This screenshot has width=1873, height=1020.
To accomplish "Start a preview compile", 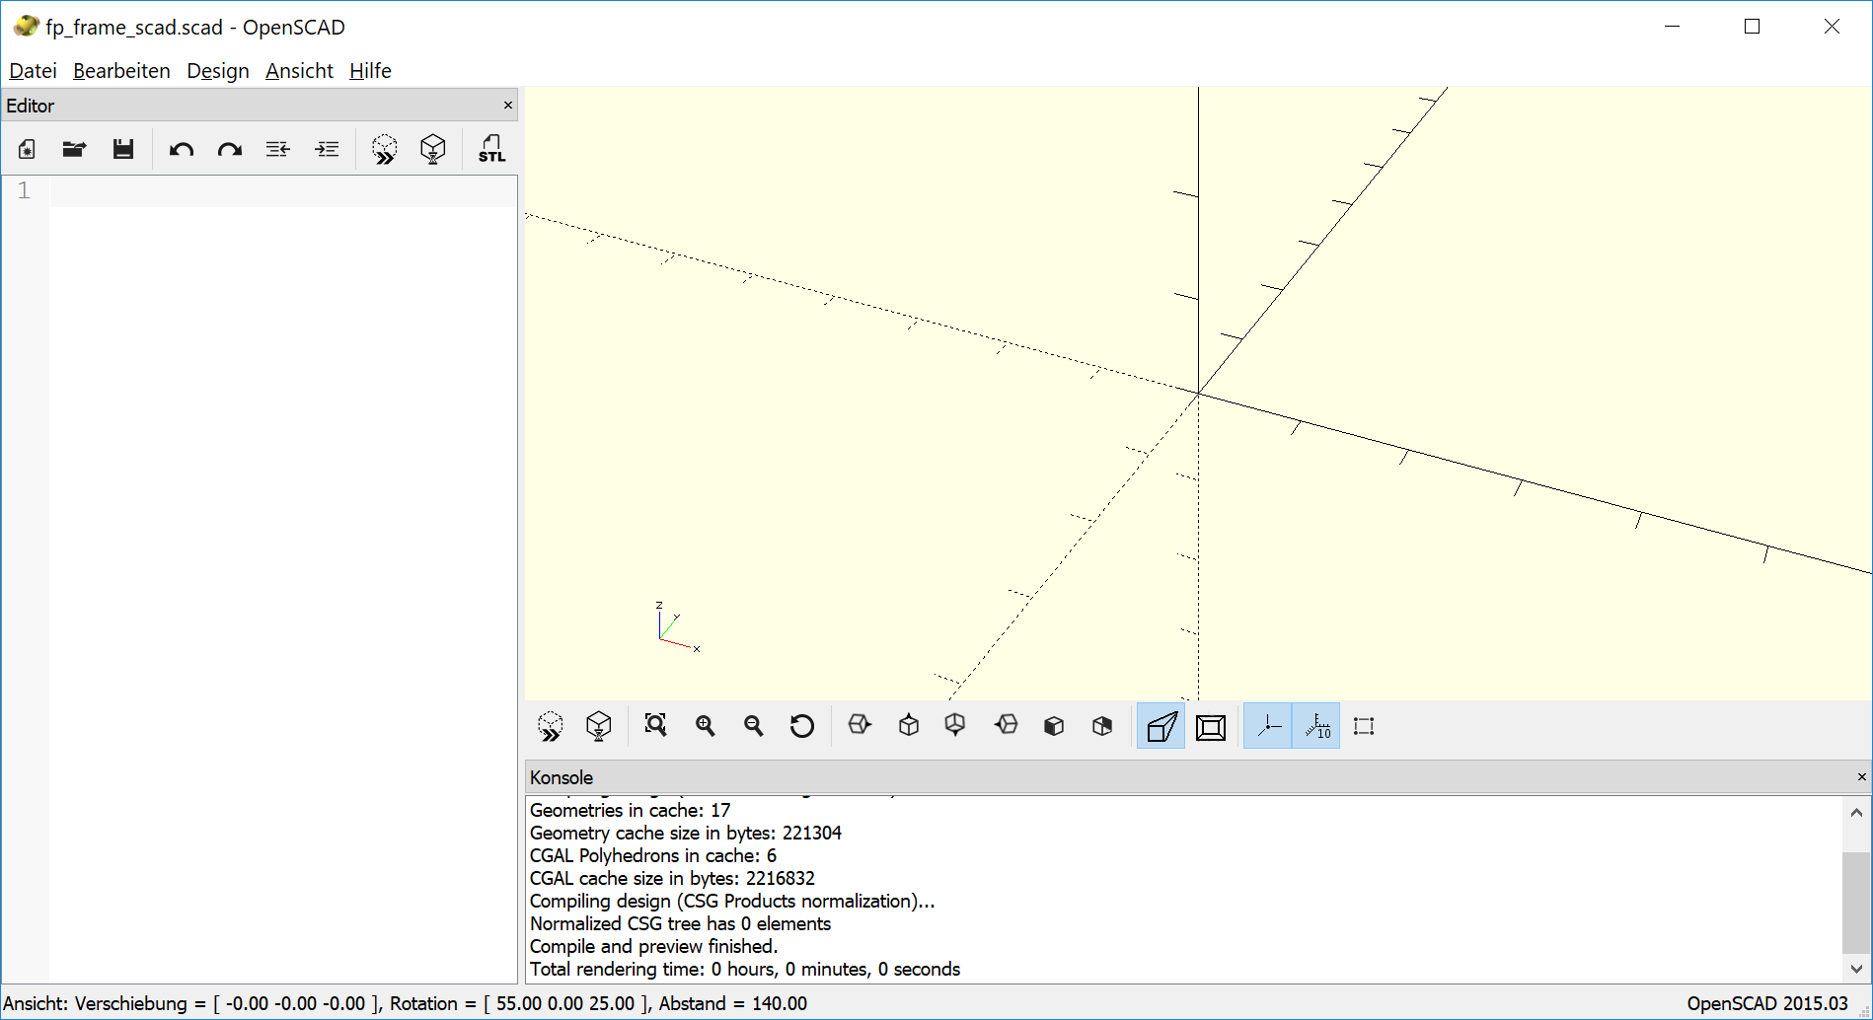I will point(384,149).
